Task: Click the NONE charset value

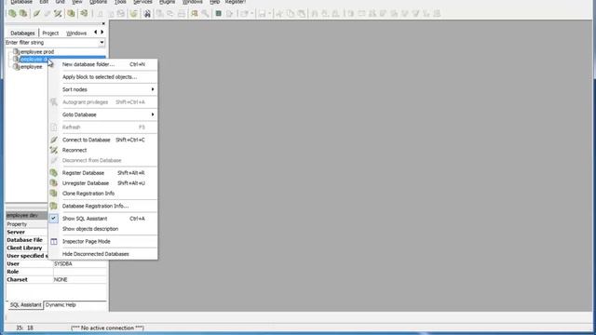Action: coord(61,279)
